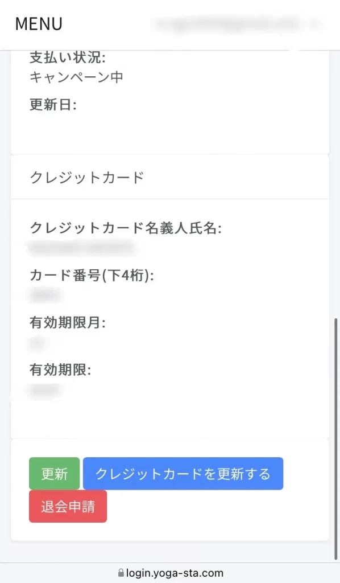Open the MENU navigation

pyautogui.click(x=39, y=24)
